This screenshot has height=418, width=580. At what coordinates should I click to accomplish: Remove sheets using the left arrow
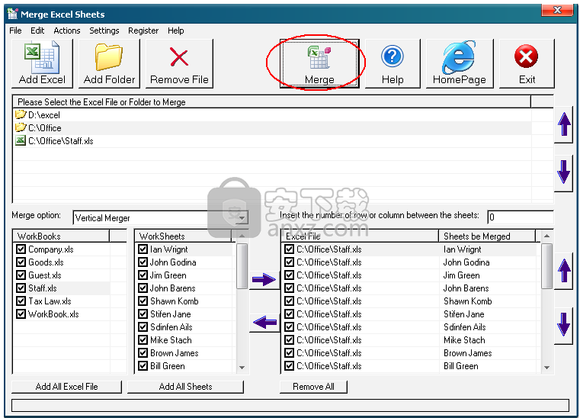(264, 322)
